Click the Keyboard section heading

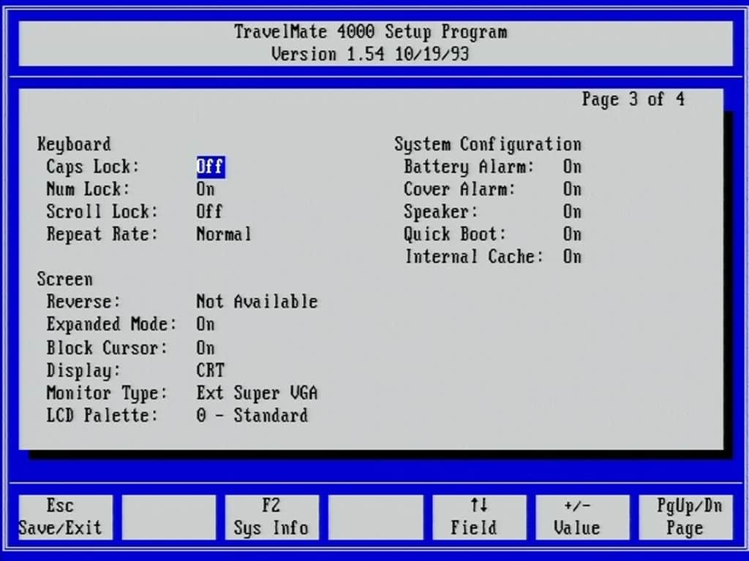[x=74, y=144]
